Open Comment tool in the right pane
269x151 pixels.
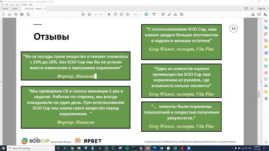[x=266, y=47]
